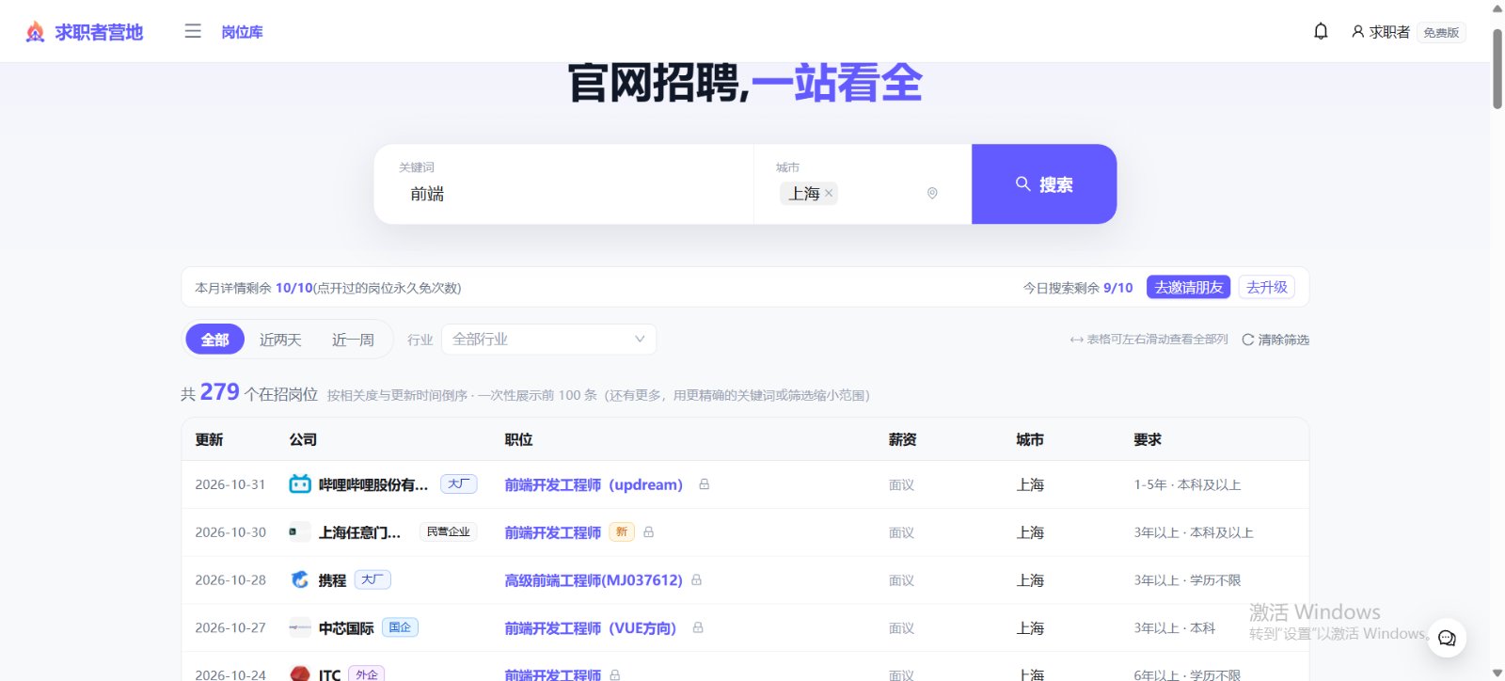Select the 近一周 time filter

click(353, 340)
